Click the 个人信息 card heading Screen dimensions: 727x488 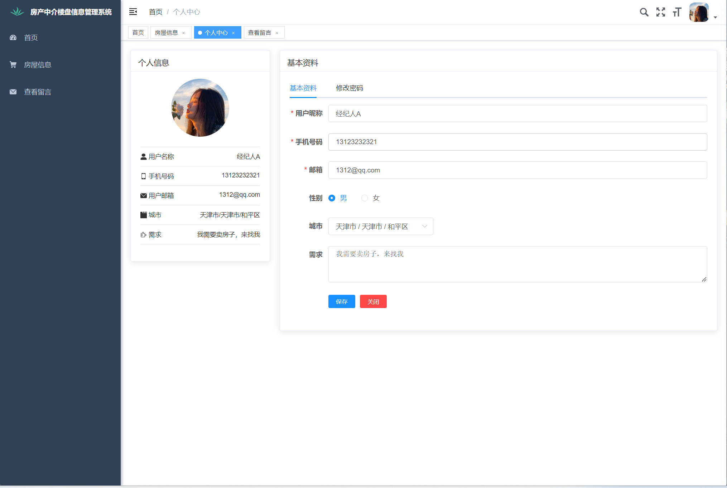coord(154,63)
